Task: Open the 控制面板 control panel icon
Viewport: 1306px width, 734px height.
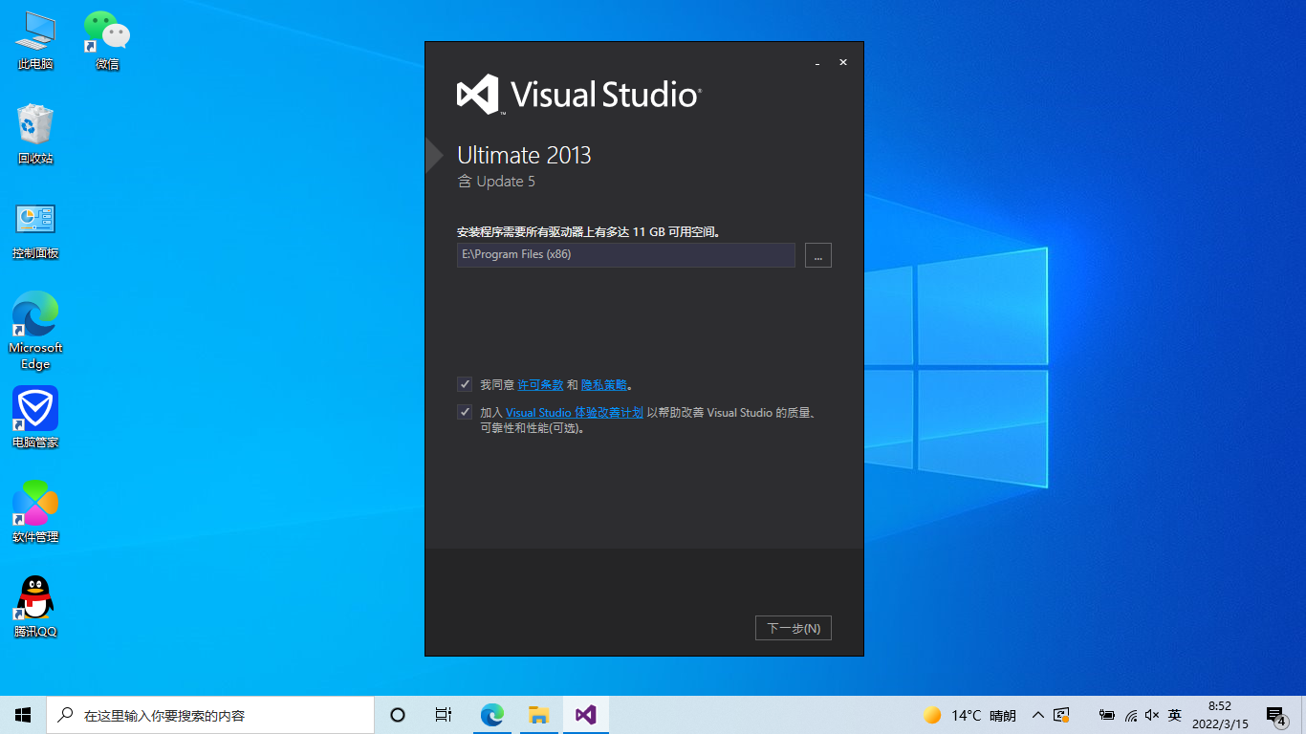Action: [x=35, y=230]
